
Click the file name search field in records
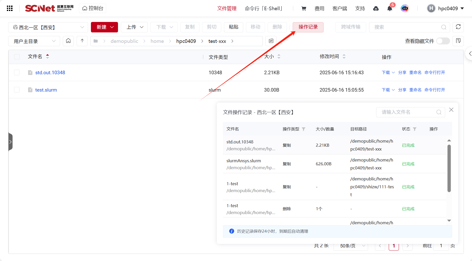point(407,112)
